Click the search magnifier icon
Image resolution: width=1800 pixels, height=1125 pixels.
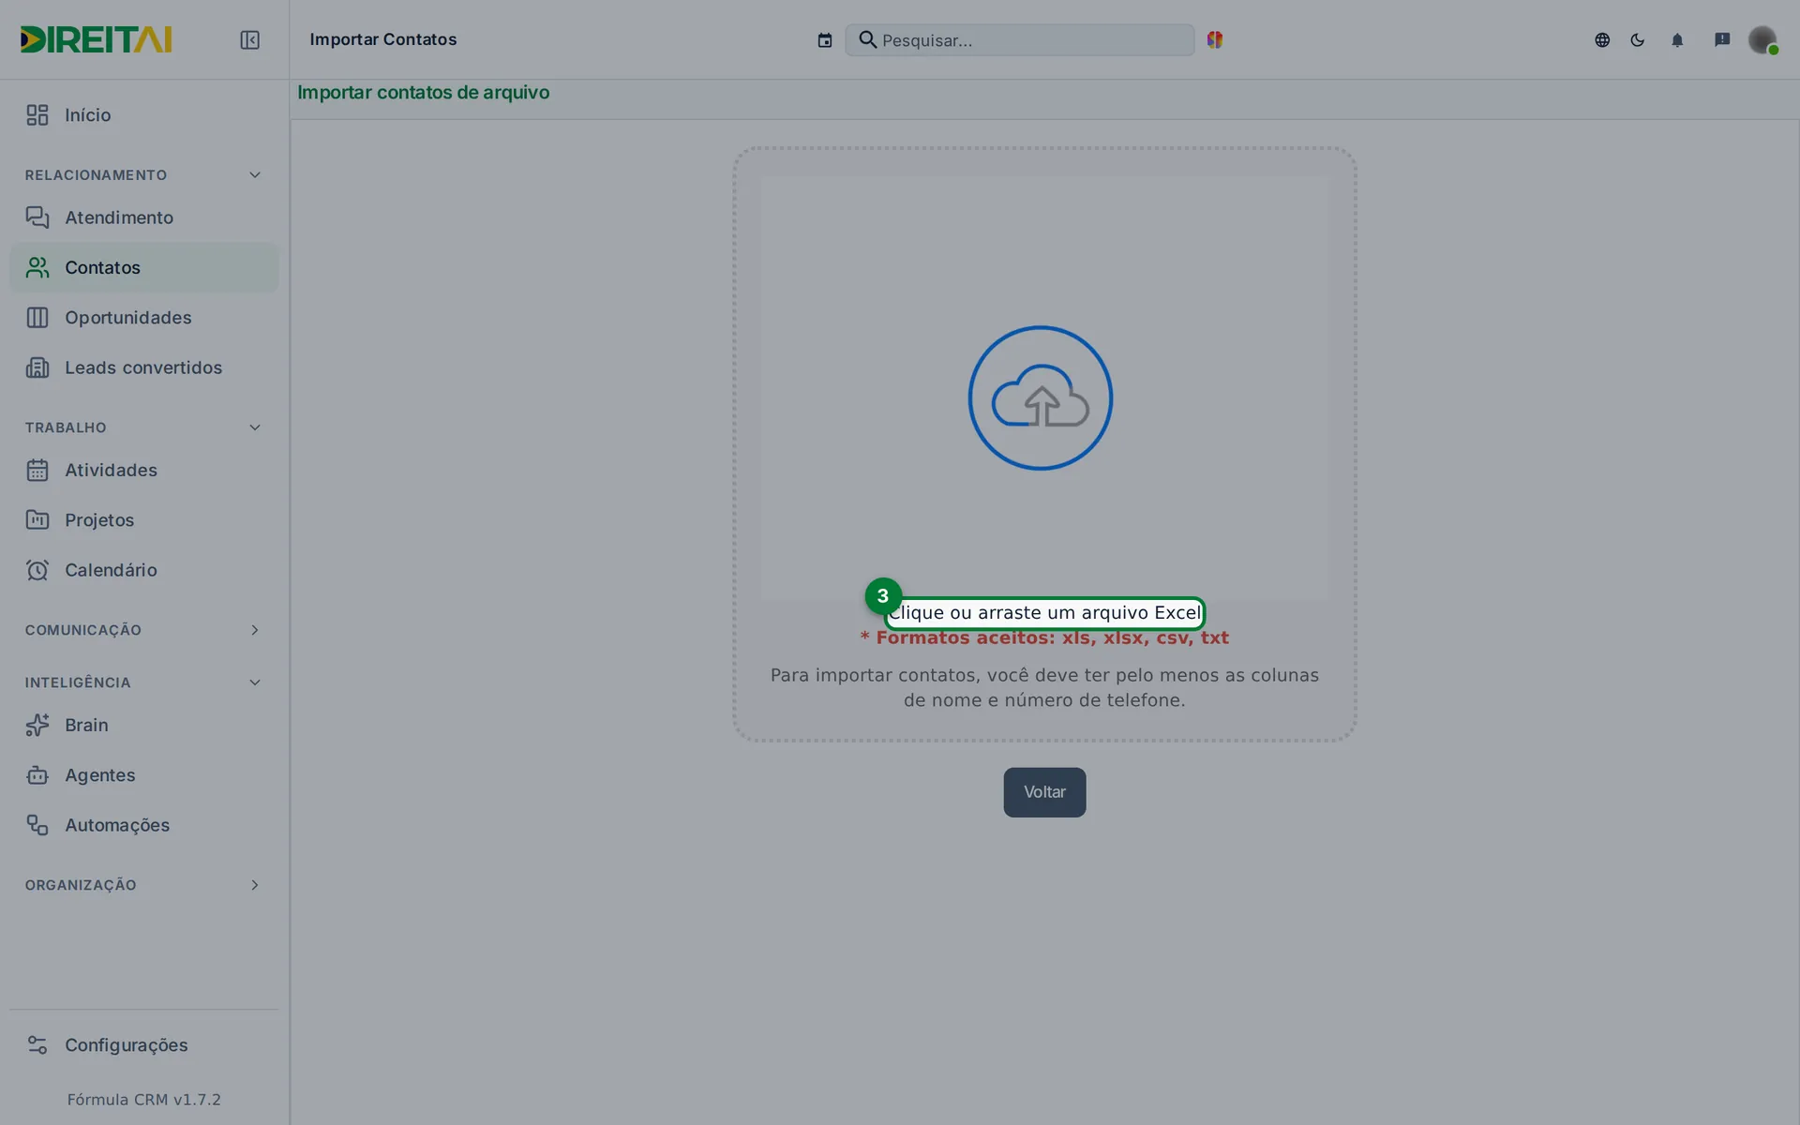[867, 39]
